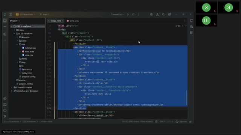Screen dimensions: 241x135
Task: Close the index.html tab
Action: pyautogui.click(x=63, y=21)
